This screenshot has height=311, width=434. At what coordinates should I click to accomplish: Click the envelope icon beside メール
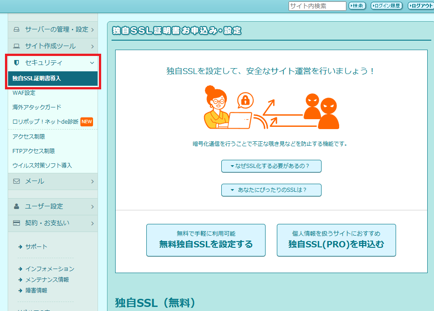(x=17, y=181)
